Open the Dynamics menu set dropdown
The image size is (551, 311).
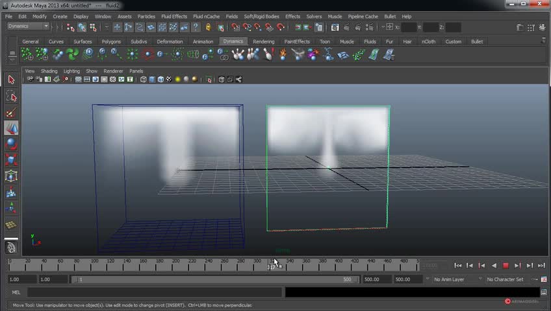pyautogui.click(x=28, y=27)
